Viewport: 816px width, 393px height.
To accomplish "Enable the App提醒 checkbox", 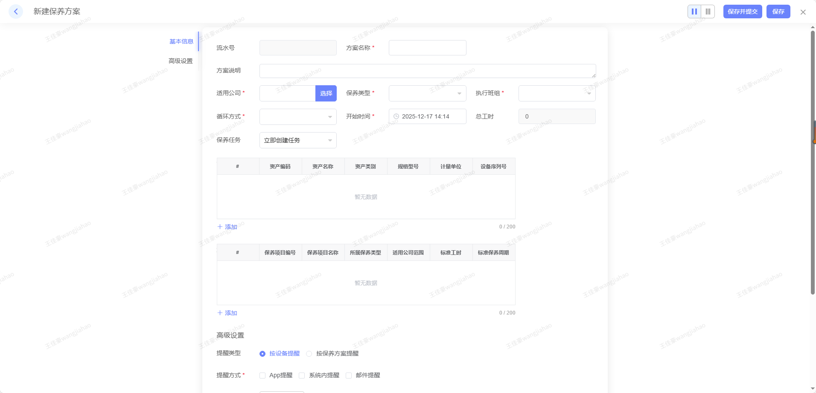I will click(x=262, y=376).
